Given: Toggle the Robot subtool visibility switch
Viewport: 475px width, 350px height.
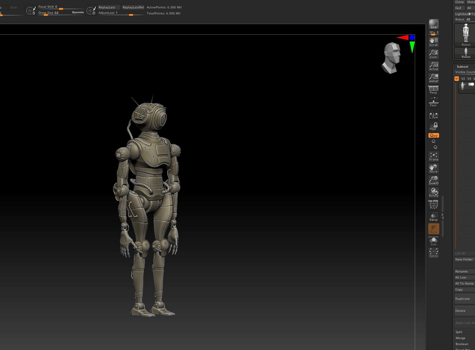Looking at the screenshot, I should click(x=471, y=84).
